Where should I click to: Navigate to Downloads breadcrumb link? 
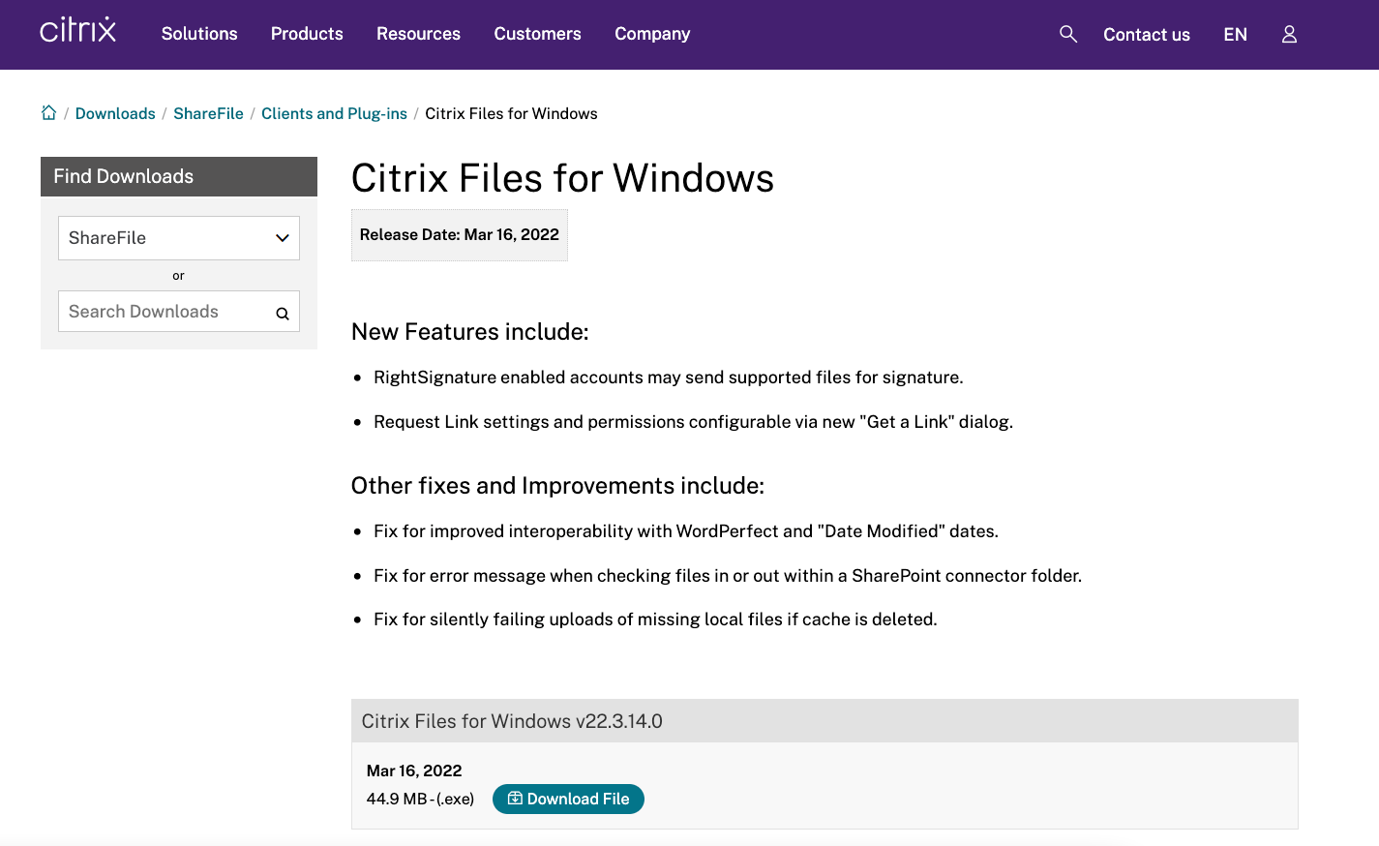pyautogui.click(x=115, y=113)
